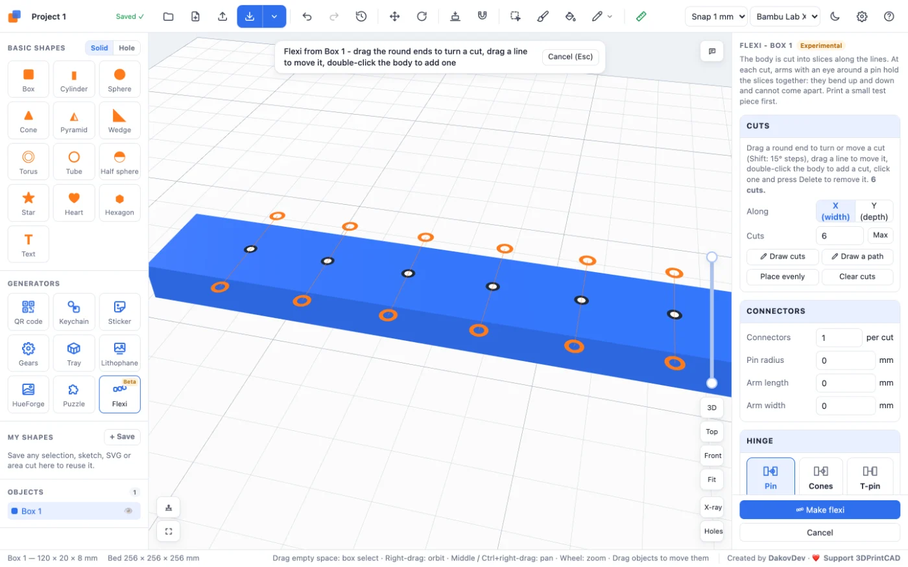This screenshot has height=567, width=908.
Task: Click the vertical slider's top handle
Action: click(x=711, y=257)
